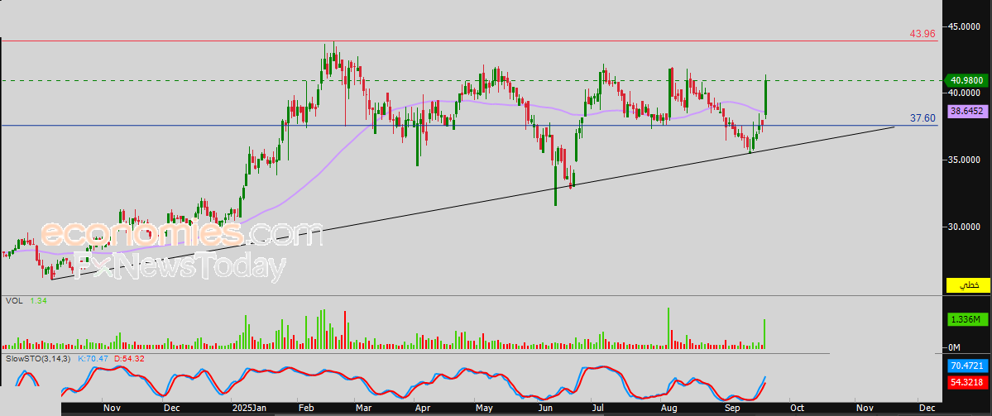Click the 45.0000 price axis label
992x416 pixels.
[x=966, y=26]
